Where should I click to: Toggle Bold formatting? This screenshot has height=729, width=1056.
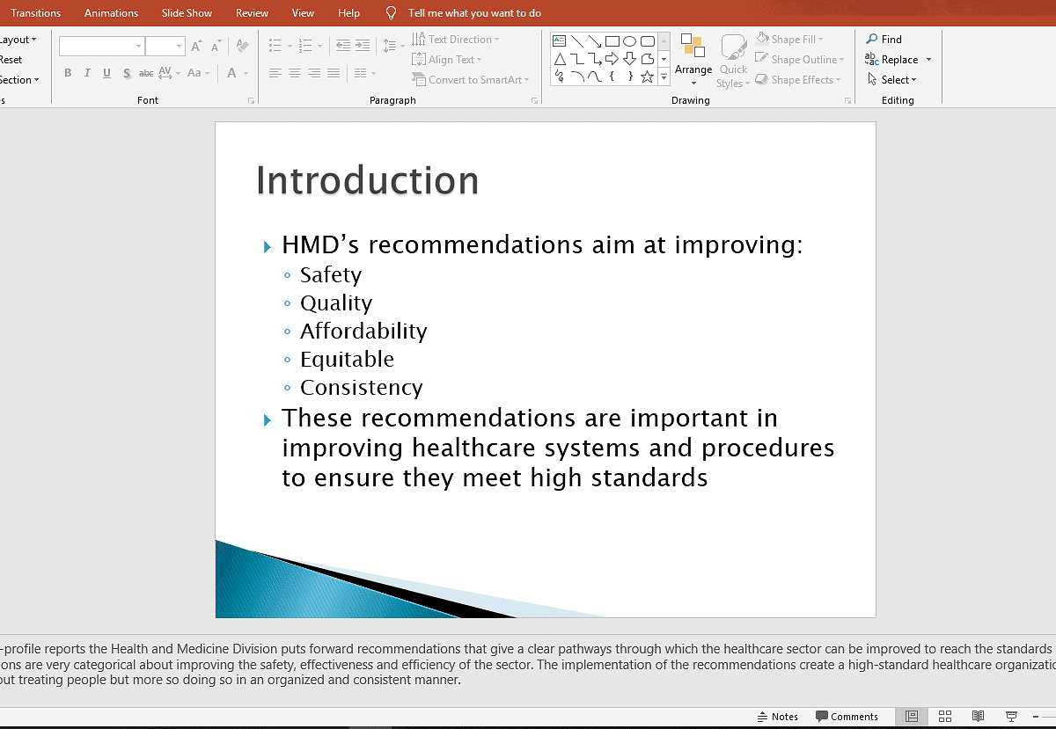tap(68, 73)
